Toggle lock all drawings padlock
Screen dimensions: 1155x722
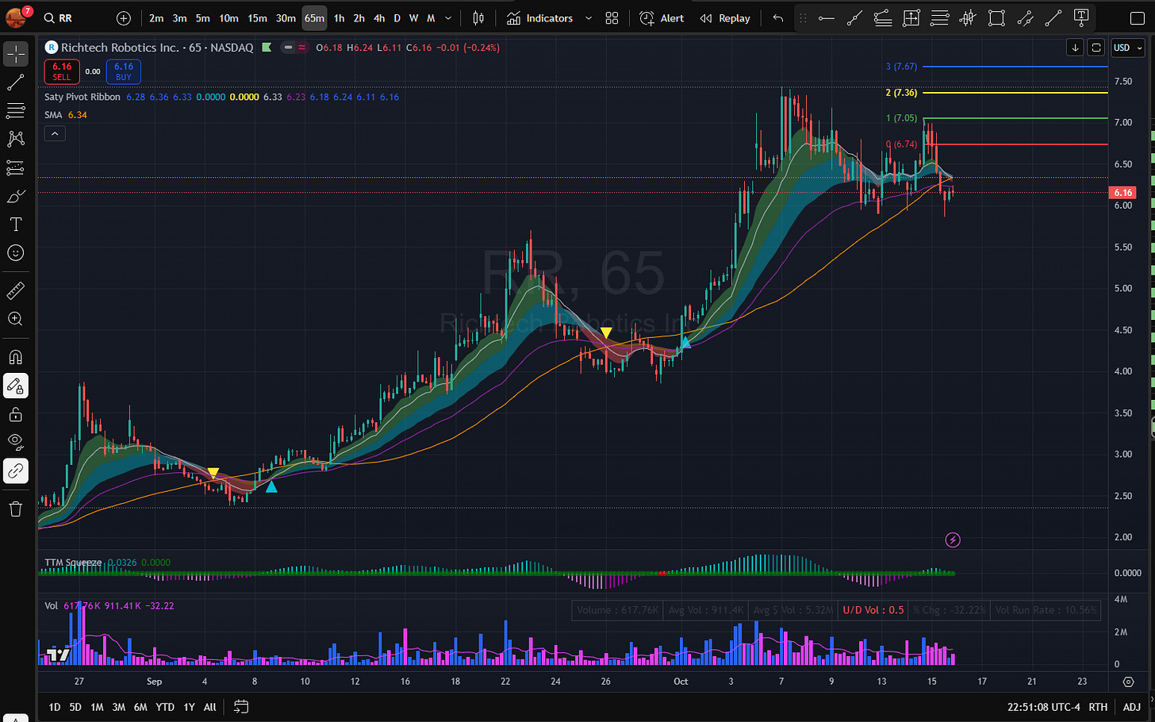tap(15, 414)
